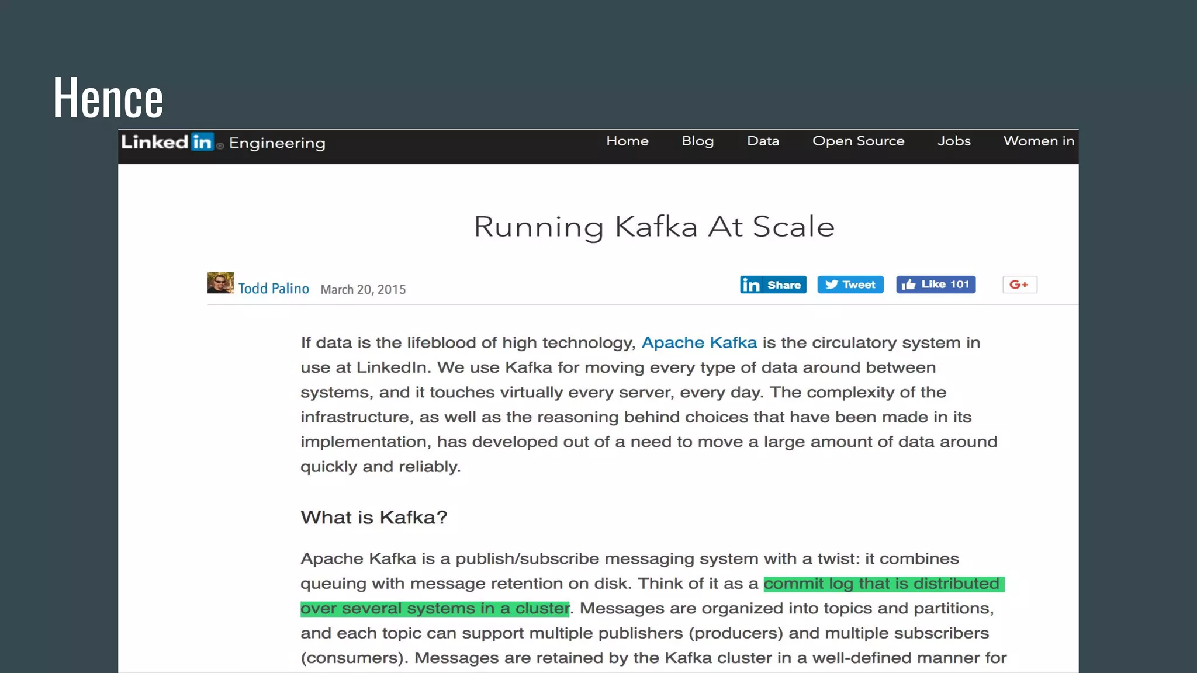
Task: Click the green highlighted commit log text
Action: (883, 584)
